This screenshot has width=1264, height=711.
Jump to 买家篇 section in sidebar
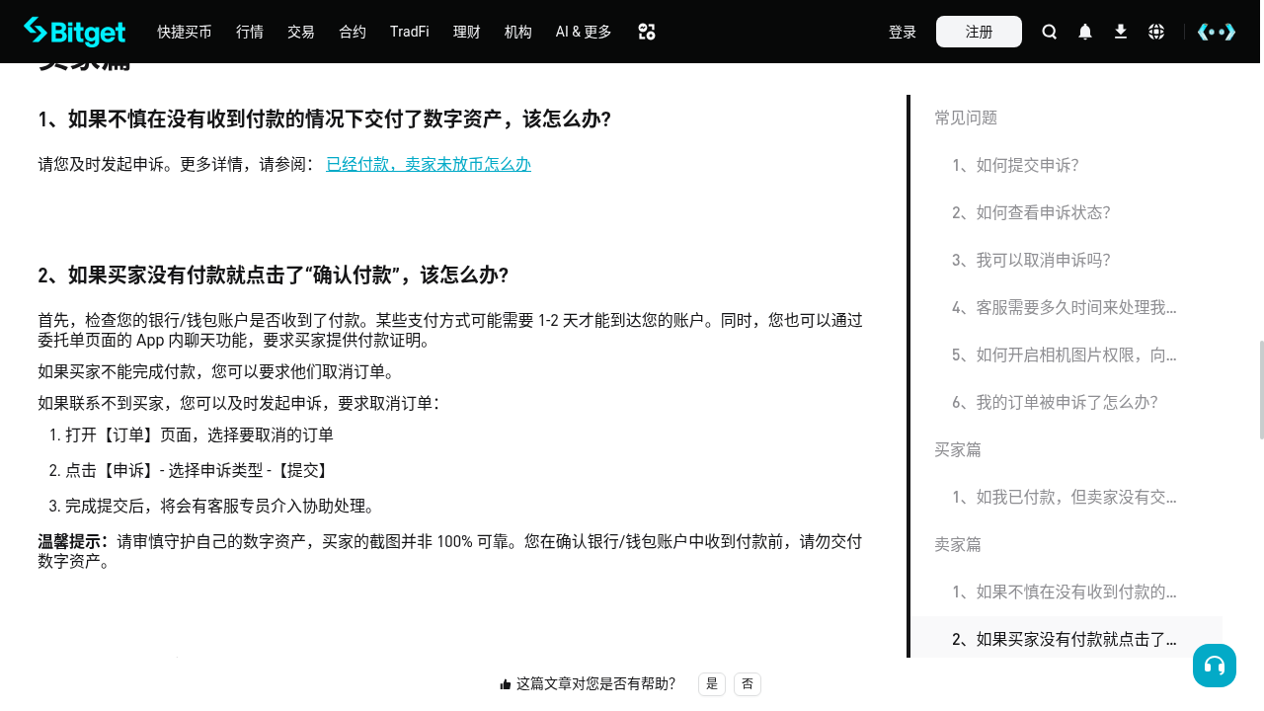[x=958, y=449]
